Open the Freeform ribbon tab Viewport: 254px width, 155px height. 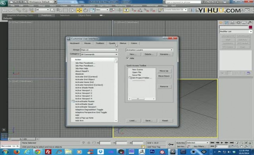coord(46,15)
